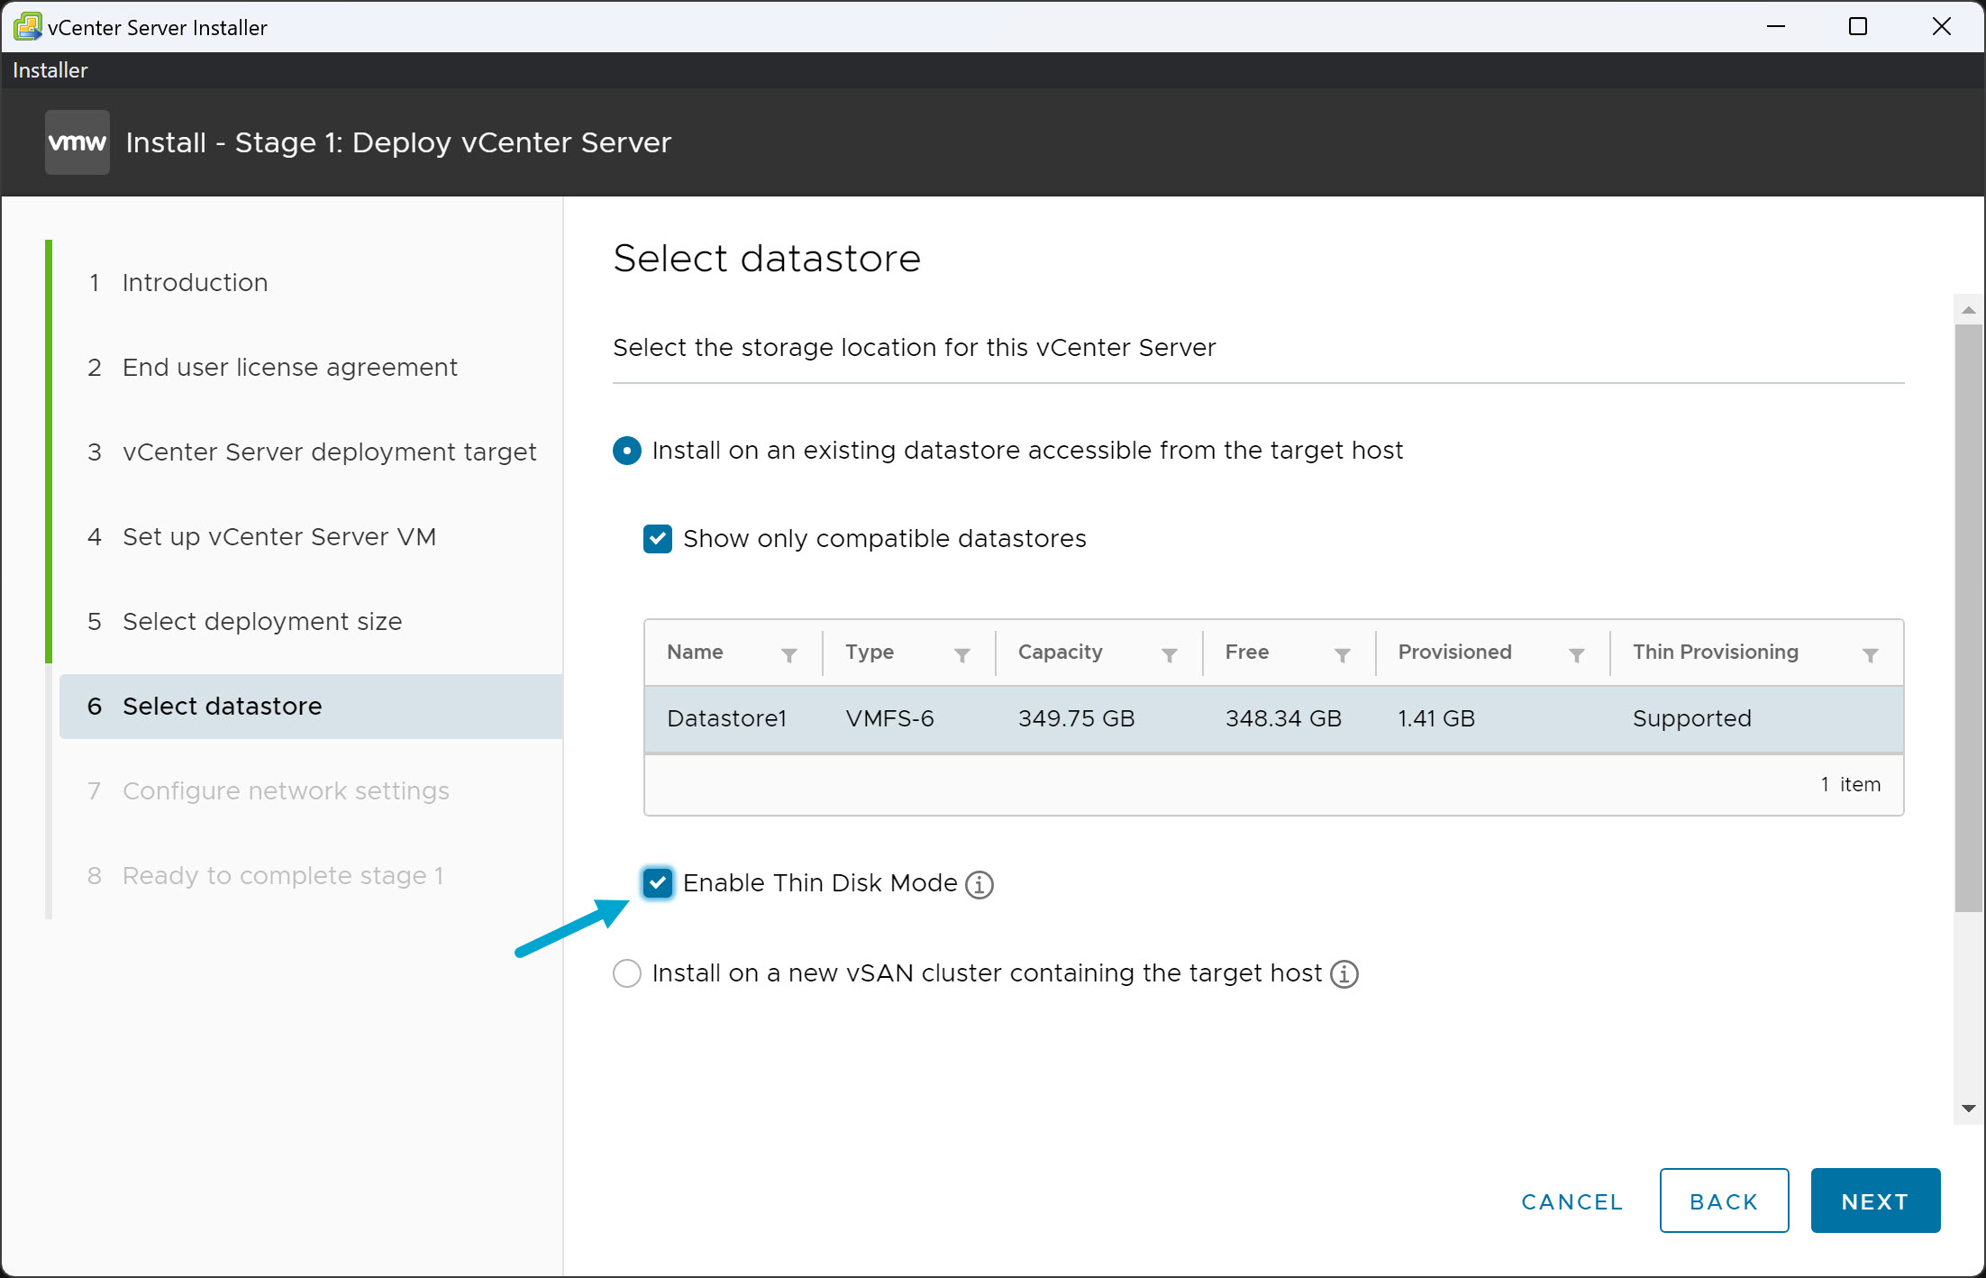The height and width of the screenshot is (1278, 1986).
Task: Disable Enable Thin Disk Mode
Action: click(658, 883)
